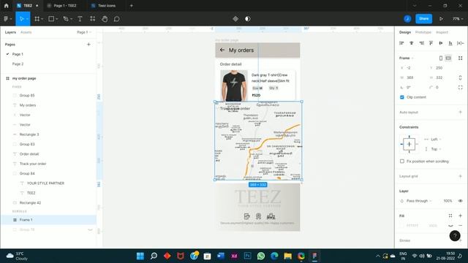468x263 pixels.
Task: Open Pass through blend mode dropdown
Action: [419, 201]
